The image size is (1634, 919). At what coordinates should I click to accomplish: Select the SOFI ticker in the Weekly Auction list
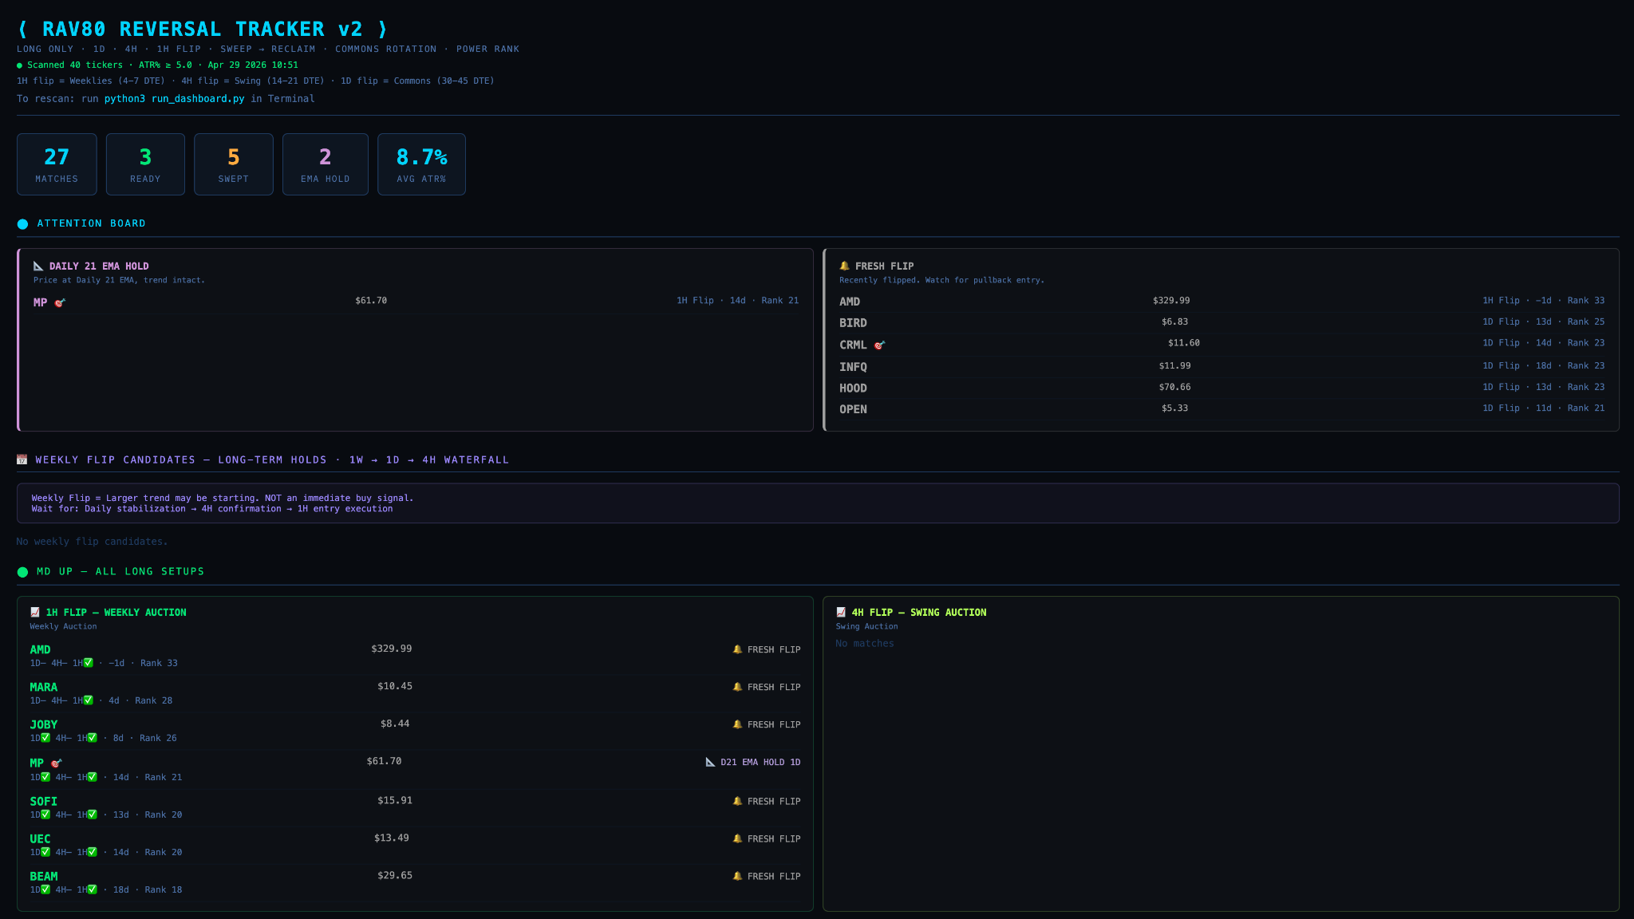(44, 801)
